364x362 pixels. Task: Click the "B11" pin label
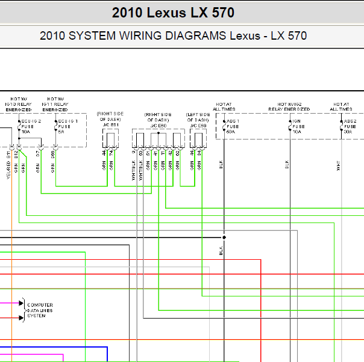[8, 155]
